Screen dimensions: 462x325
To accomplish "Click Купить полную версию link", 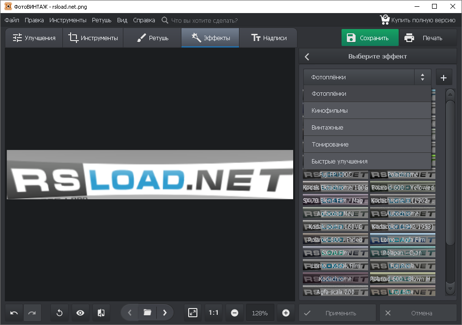I will pos(418,20).
